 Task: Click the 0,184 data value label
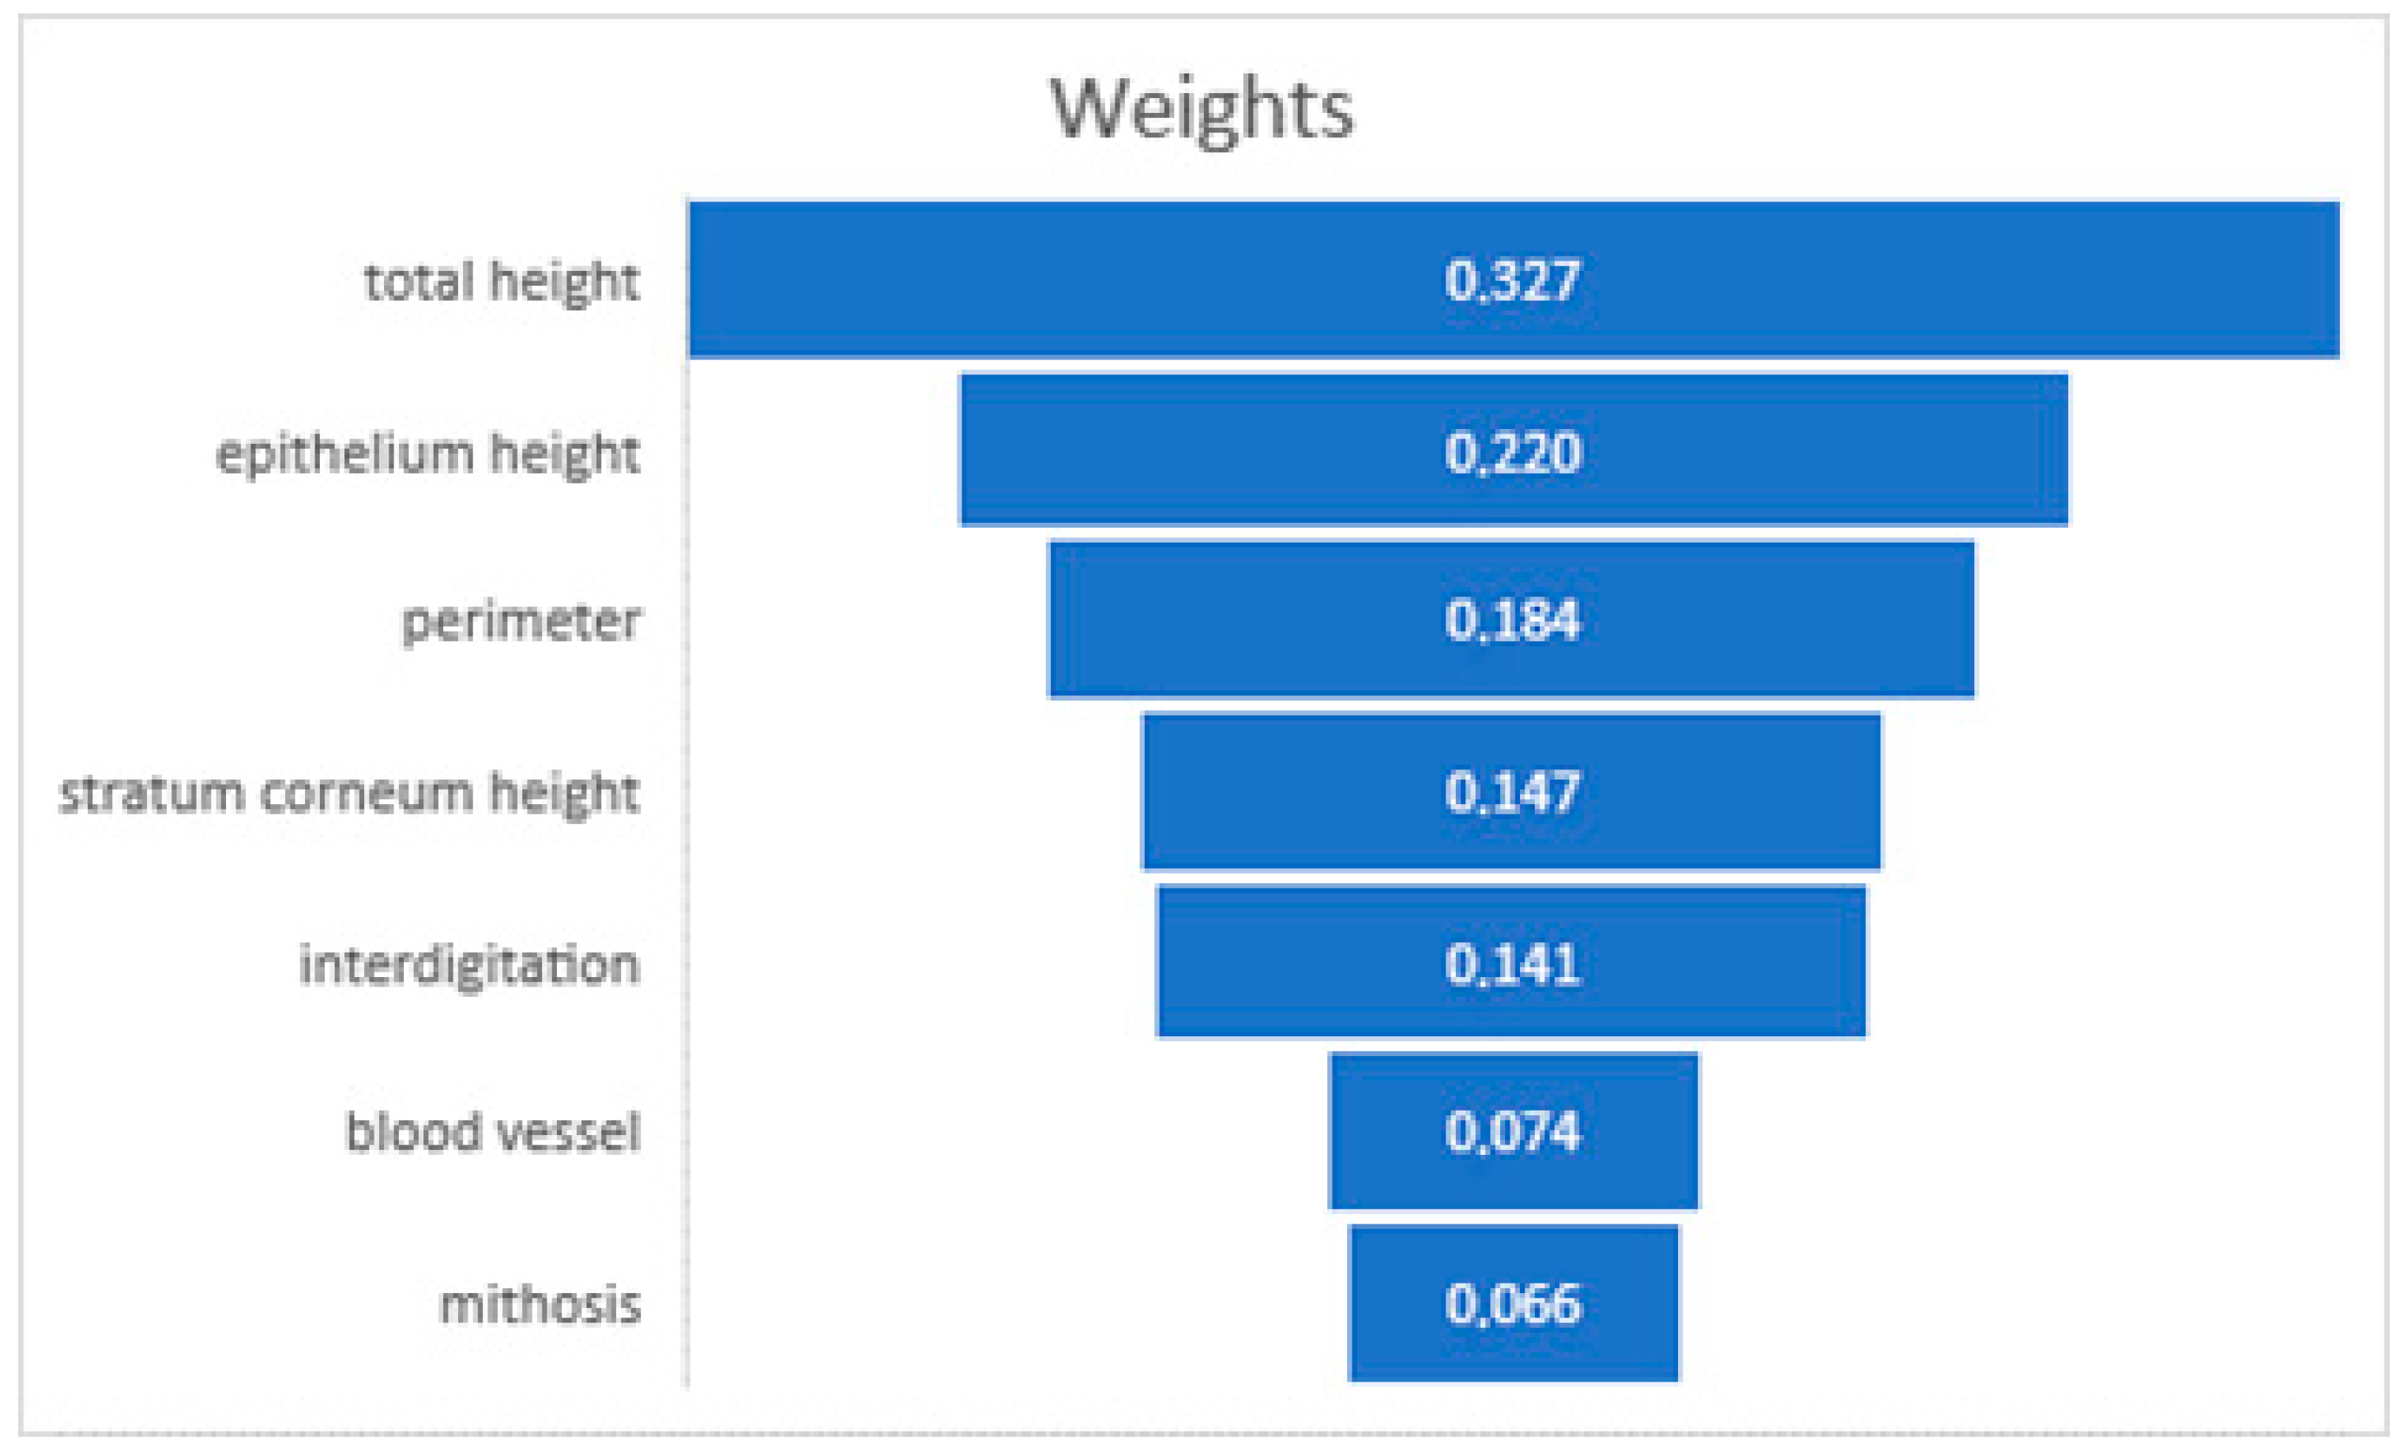(1511, 621)
